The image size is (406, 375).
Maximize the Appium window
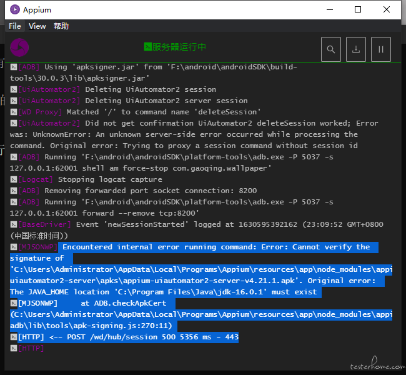pyautogui.click(x=358, y=9)
